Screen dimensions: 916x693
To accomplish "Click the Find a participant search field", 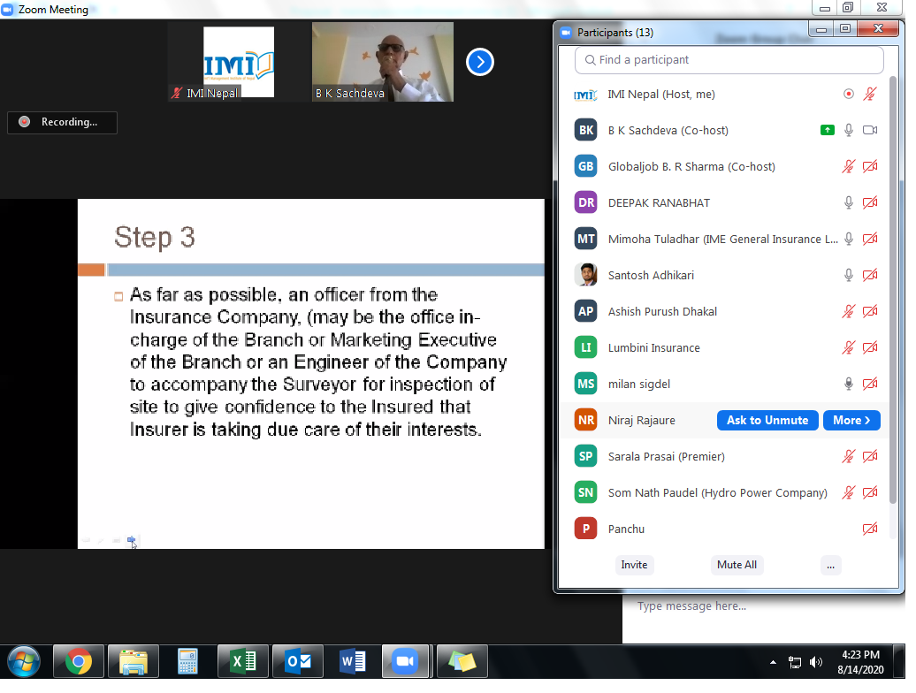I will tap(729, 59).
